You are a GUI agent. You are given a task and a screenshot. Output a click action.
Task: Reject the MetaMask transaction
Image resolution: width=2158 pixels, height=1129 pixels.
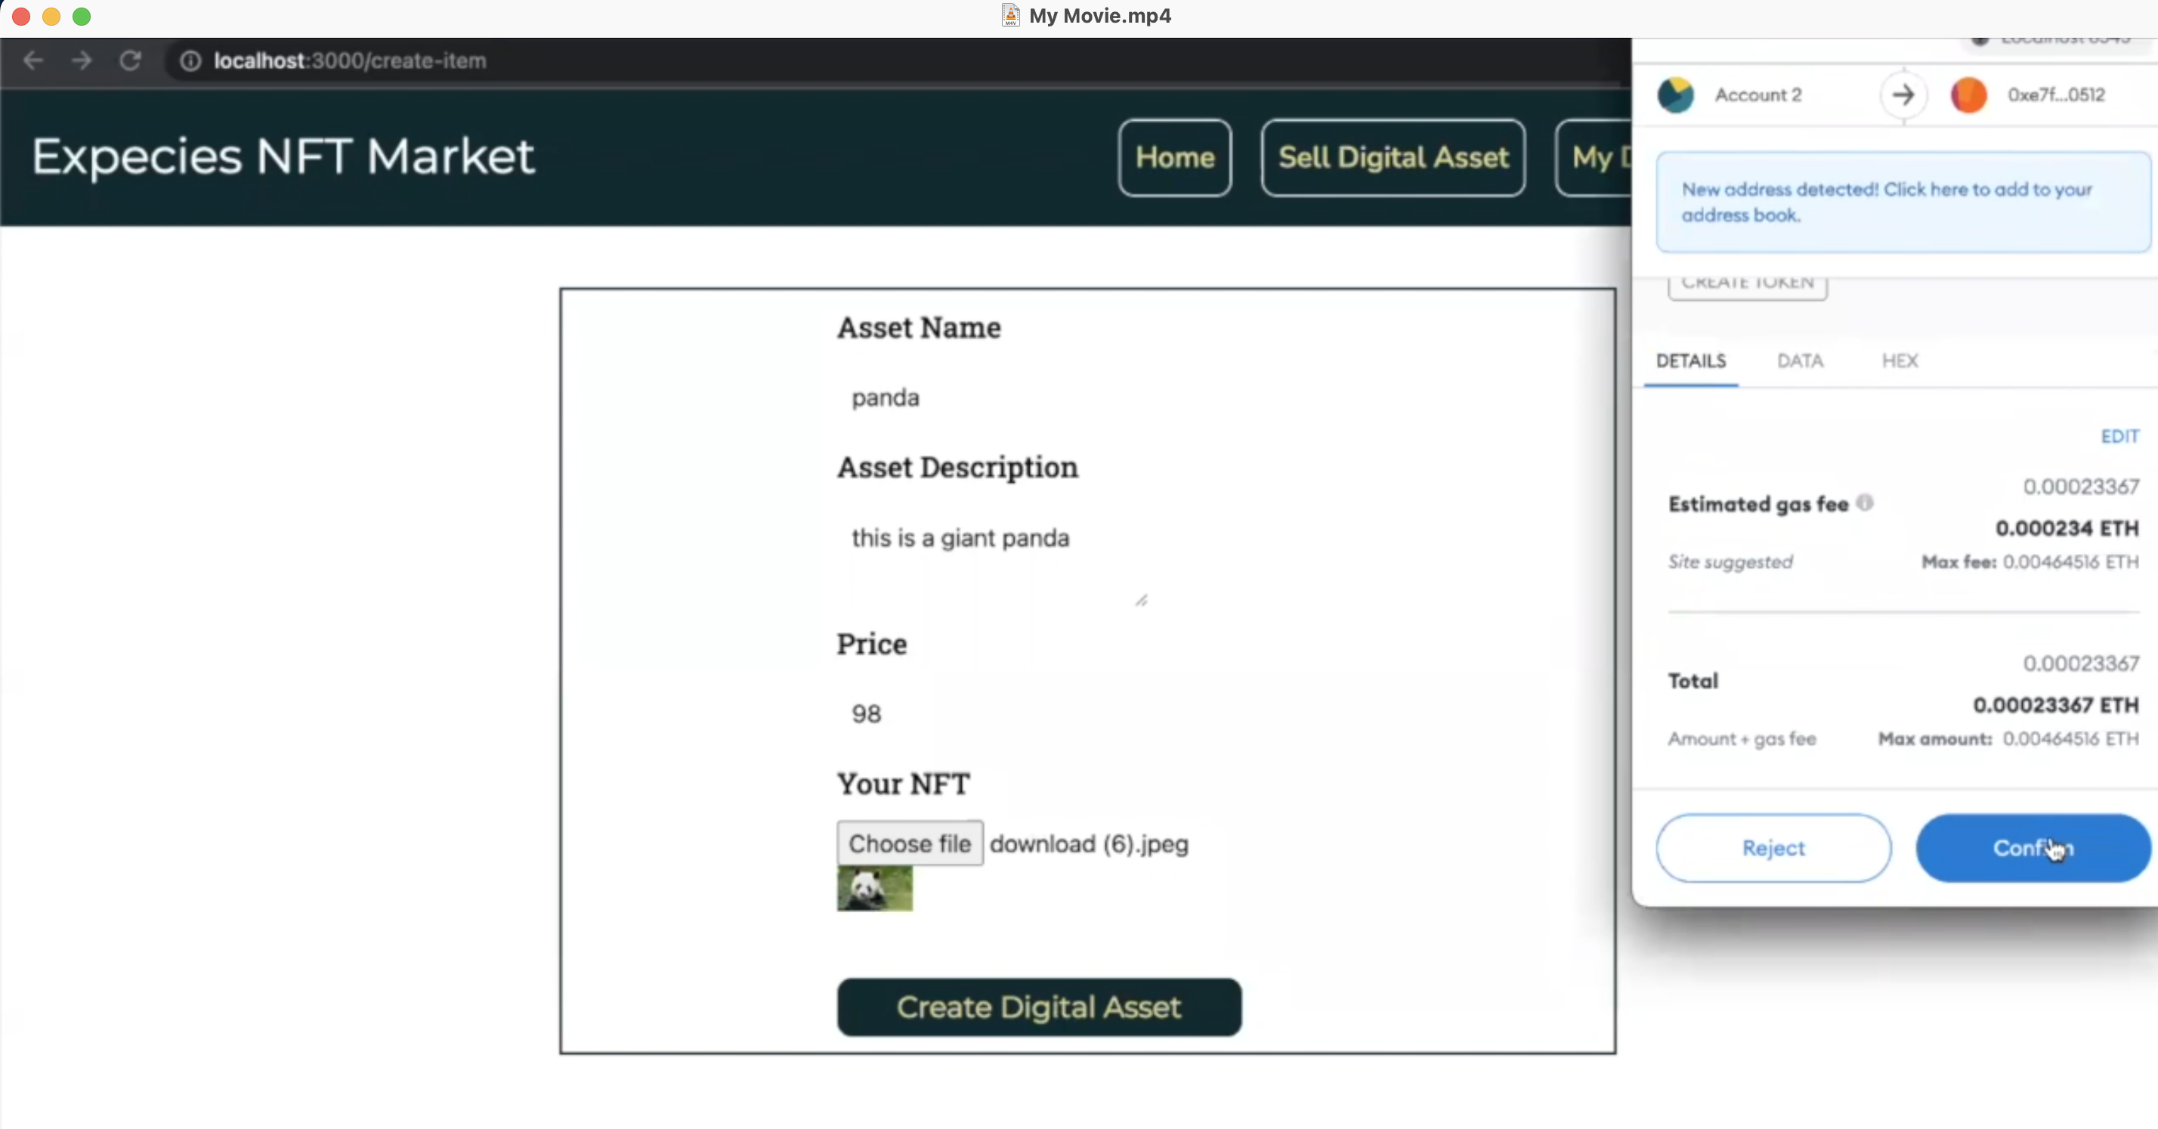pyautogui.click(x=1773, y=848)
